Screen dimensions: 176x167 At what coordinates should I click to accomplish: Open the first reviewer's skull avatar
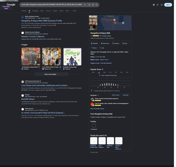pyautogui.click(x=92, y=99)
